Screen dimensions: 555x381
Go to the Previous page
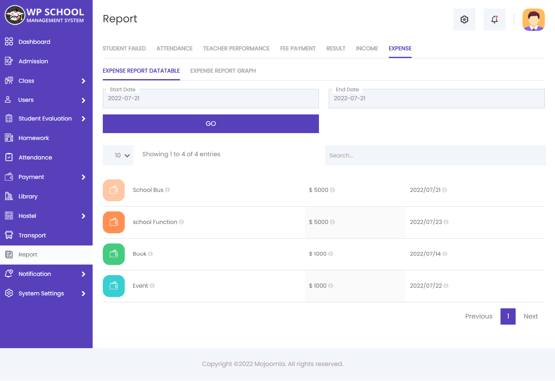pos(479,316)
